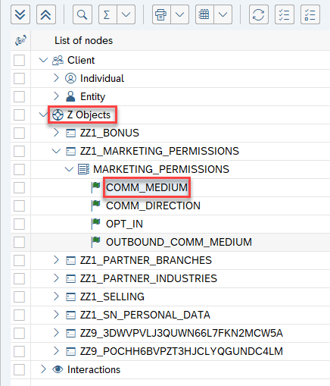
Task: Select checkbox for ZZ1_SELLING row
Action: pos(19,297)
